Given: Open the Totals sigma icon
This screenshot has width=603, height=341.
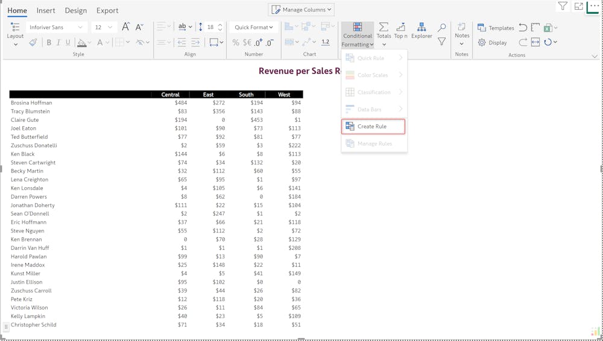Looking at the screenshot, I should click(384, 27).
